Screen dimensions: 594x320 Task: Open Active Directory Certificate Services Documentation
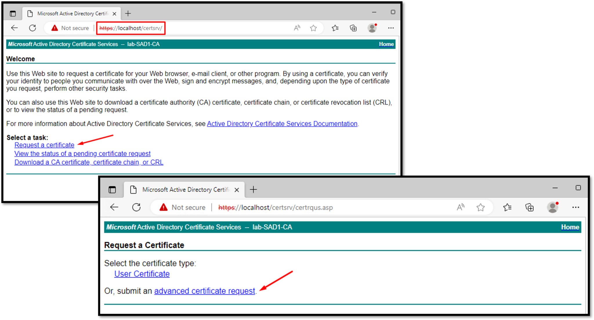tap(282, 124)
